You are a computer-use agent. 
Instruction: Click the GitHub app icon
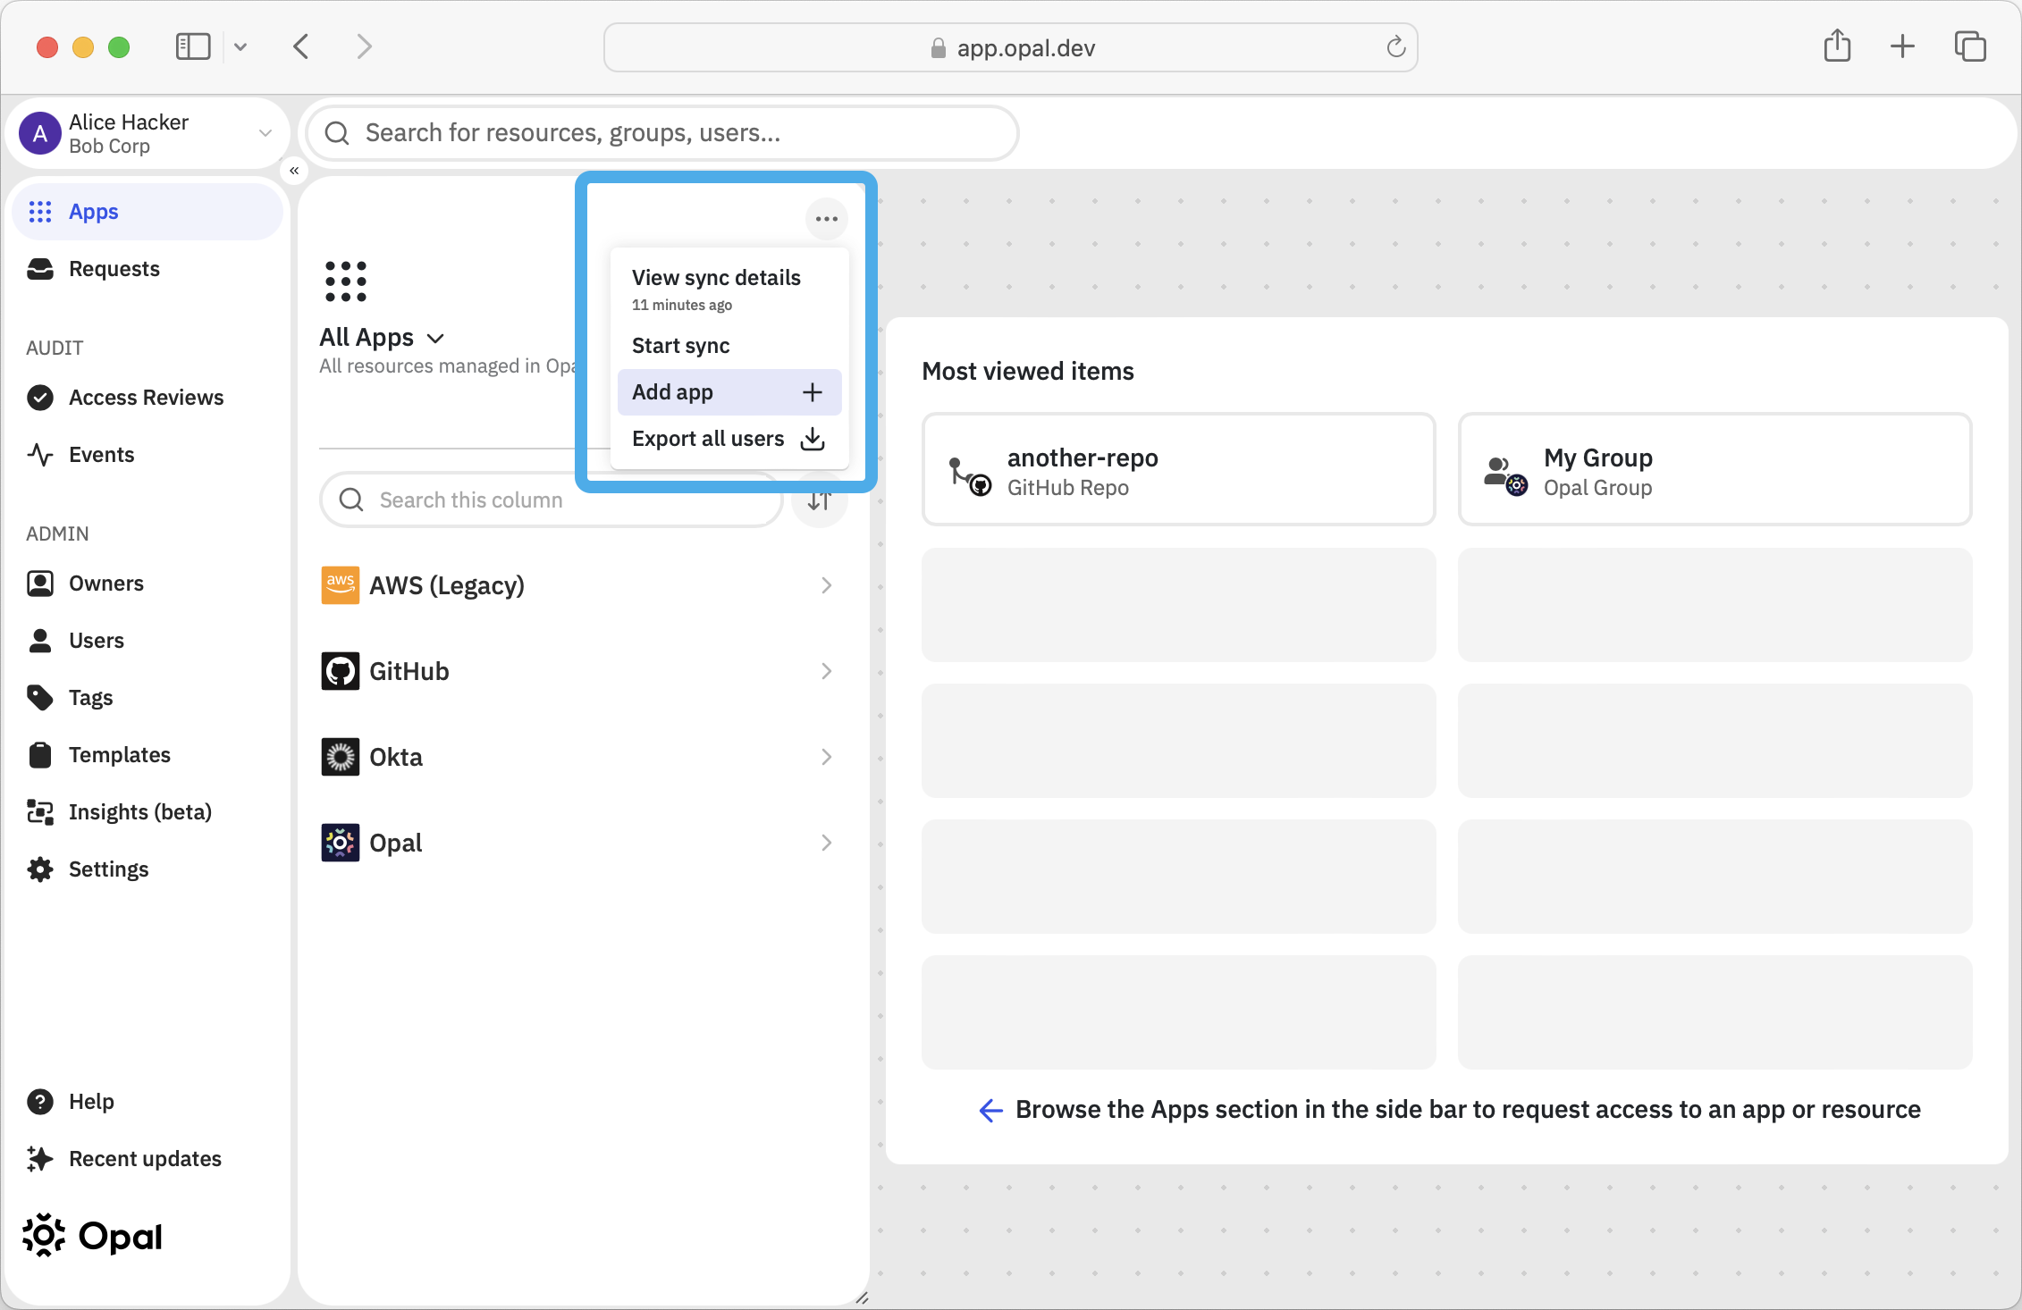[x=341, y=671]
